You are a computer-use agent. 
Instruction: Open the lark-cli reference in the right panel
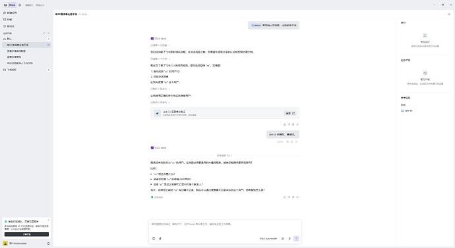(x=407, y=111)
